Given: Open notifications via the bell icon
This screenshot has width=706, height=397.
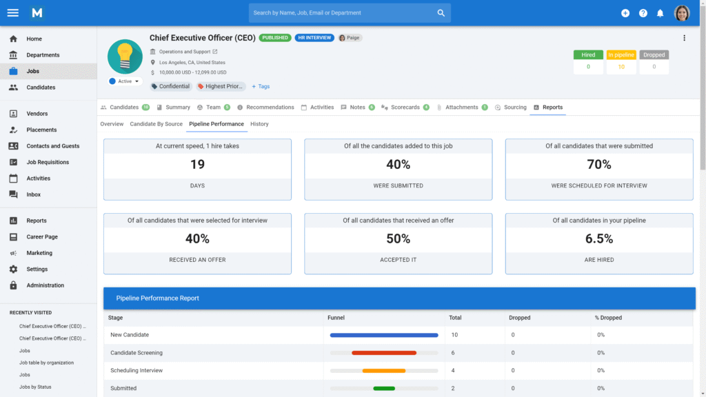Looking at the screenshot, I should pyautogui.click(x=660, y=12).
